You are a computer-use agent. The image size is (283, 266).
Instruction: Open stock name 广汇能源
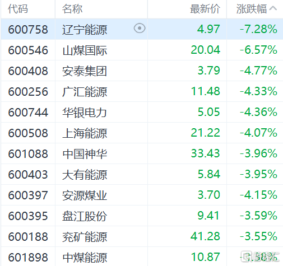tap(85, 92)
